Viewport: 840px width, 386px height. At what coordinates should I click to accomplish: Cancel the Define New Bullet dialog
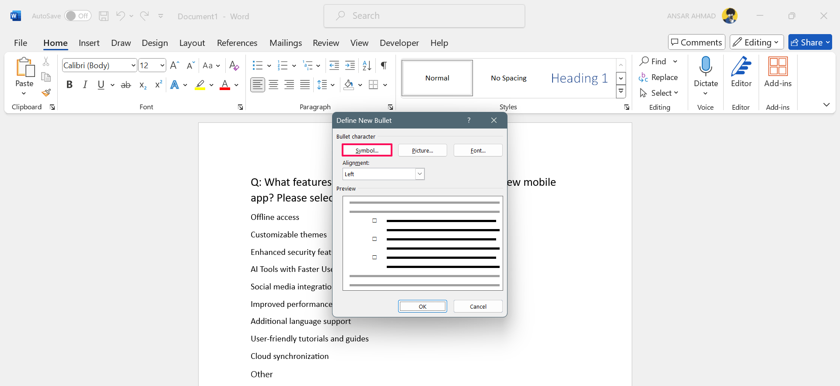click(478, 306)
